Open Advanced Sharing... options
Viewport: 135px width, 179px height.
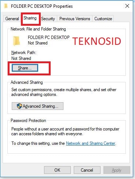click(x=37, y=106)
